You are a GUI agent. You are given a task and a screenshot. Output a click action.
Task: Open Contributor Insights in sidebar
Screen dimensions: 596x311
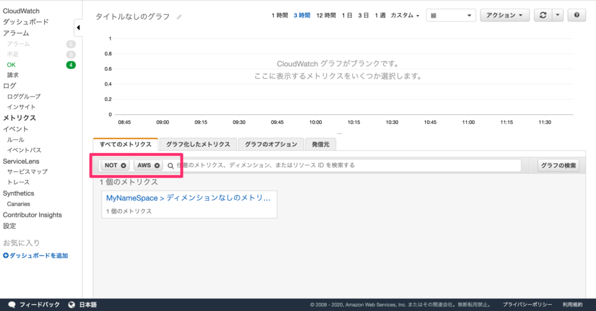[x=32, y=215]
